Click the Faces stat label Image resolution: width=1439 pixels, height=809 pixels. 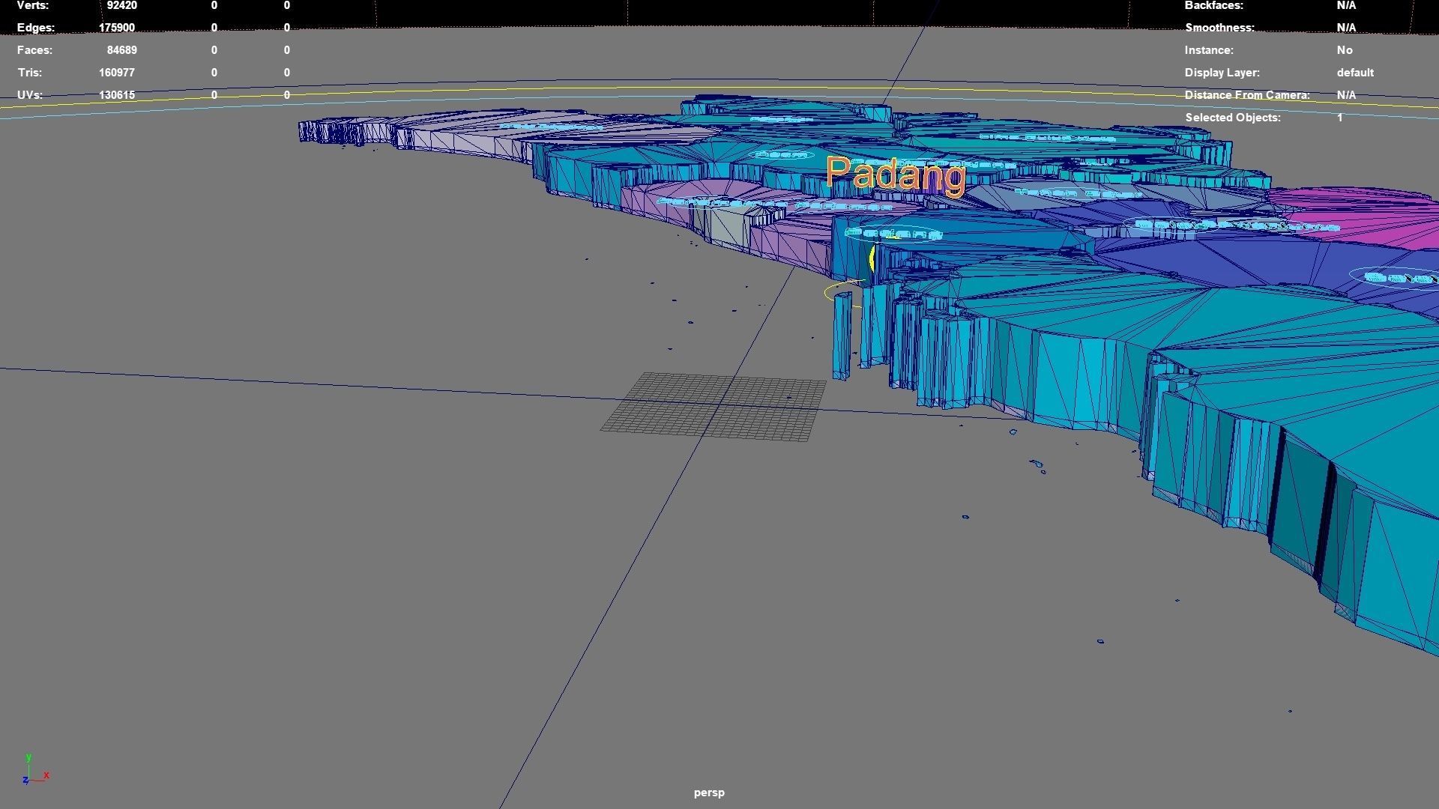34,50
